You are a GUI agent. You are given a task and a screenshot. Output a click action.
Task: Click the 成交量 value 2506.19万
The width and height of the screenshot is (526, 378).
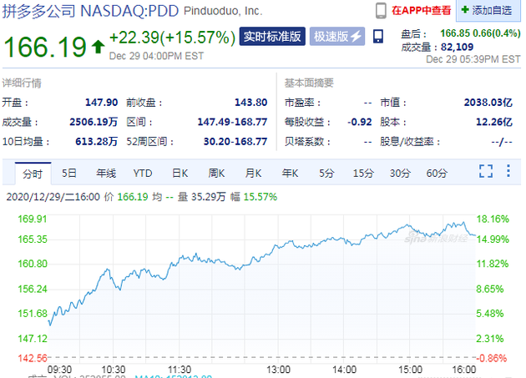click(x=94, y=122)
